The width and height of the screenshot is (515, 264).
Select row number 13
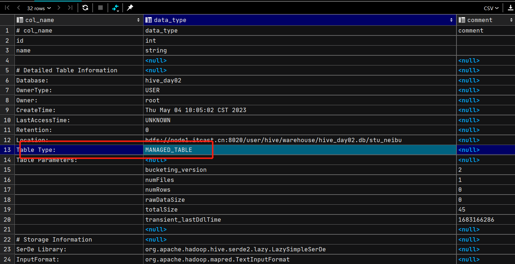point(7,150)
